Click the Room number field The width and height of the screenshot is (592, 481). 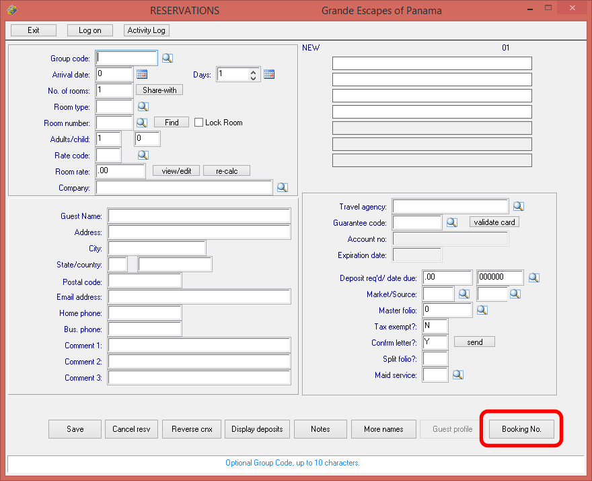[x=114, y=123]
